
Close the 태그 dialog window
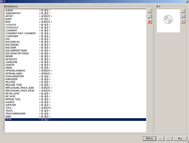[187, 2]
